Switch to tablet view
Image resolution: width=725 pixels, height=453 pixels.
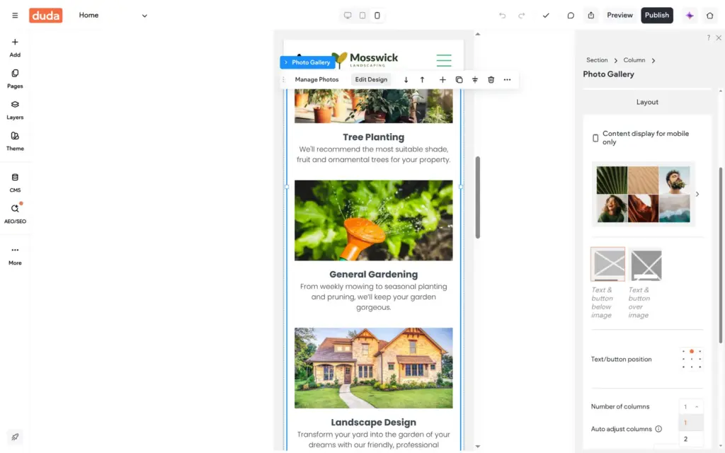point(362,16)
